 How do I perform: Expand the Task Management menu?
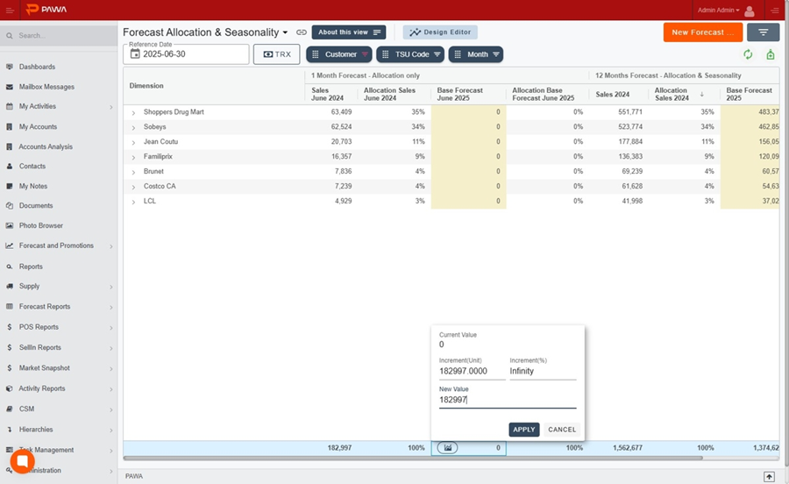[x=110, y=451]
